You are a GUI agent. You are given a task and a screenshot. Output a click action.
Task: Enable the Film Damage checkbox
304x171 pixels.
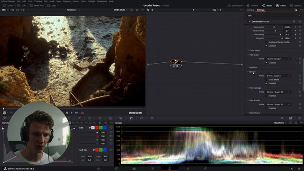[x=266, y=96]
